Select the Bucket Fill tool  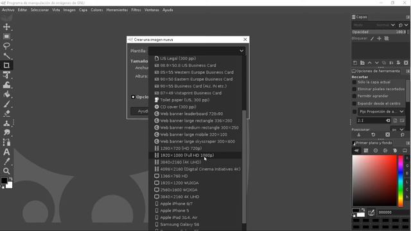[x=6, y=94]
